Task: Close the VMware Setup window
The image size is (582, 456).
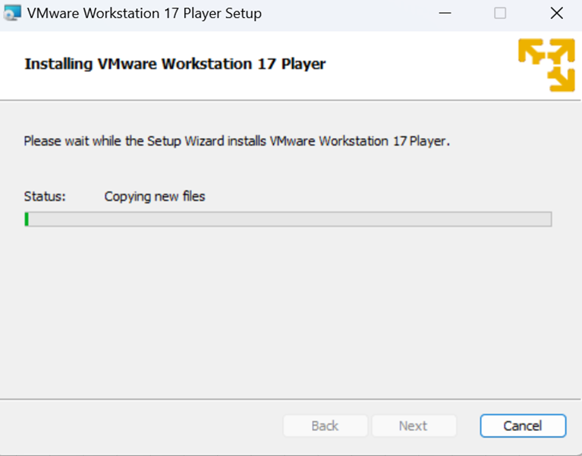Action: pos(556,14)
